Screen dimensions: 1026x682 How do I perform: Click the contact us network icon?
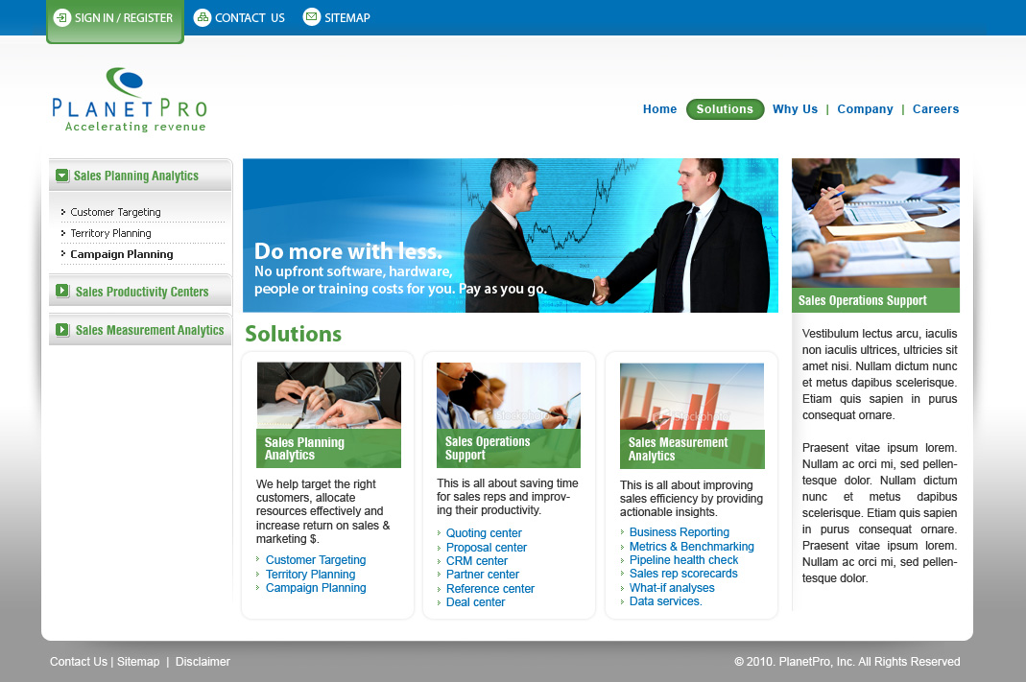click(203, 17)
